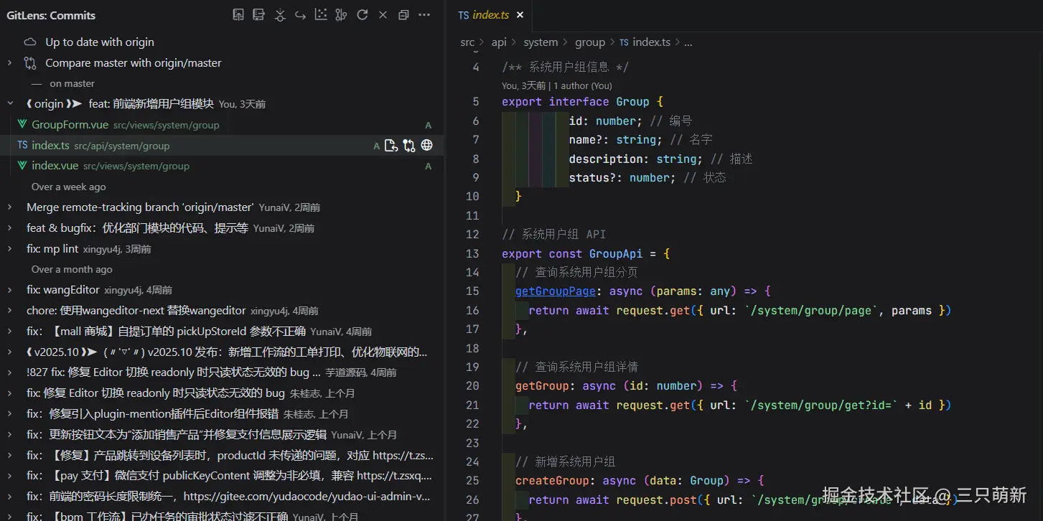The image size is (1043, 521).
Task: Open GroupForm.vue in the commit file list
Action: [x=70, y=125]
